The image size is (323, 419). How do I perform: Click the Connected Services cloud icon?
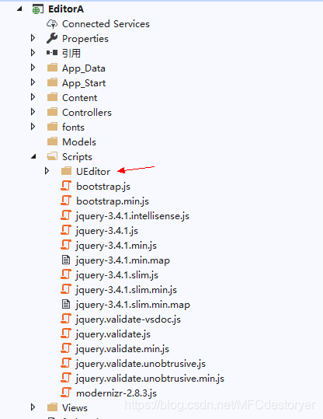52,24
